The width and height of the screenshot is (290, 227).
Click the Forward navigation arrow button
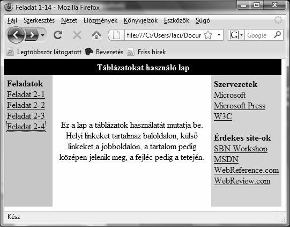click(32, 35)
